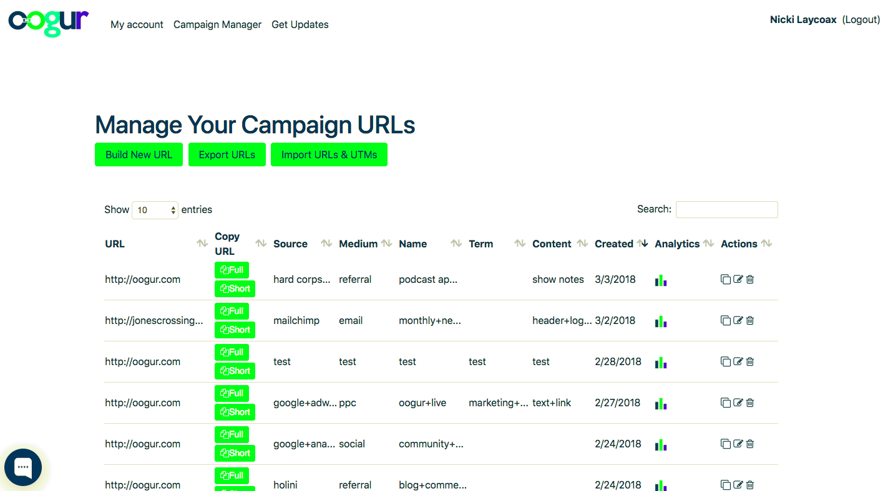Click inside the Search field
Screen dimensions: 888x491
pos(726,209)
